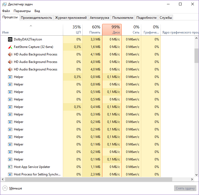Click the third HD Audio Background Process icon
The width and height of the screenshot is (199, 195).
pos(10,69)
